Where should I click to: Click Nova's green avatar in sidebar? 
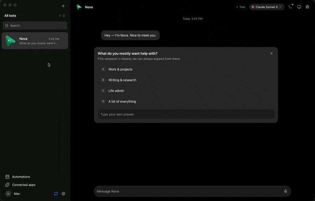[10, 41]
